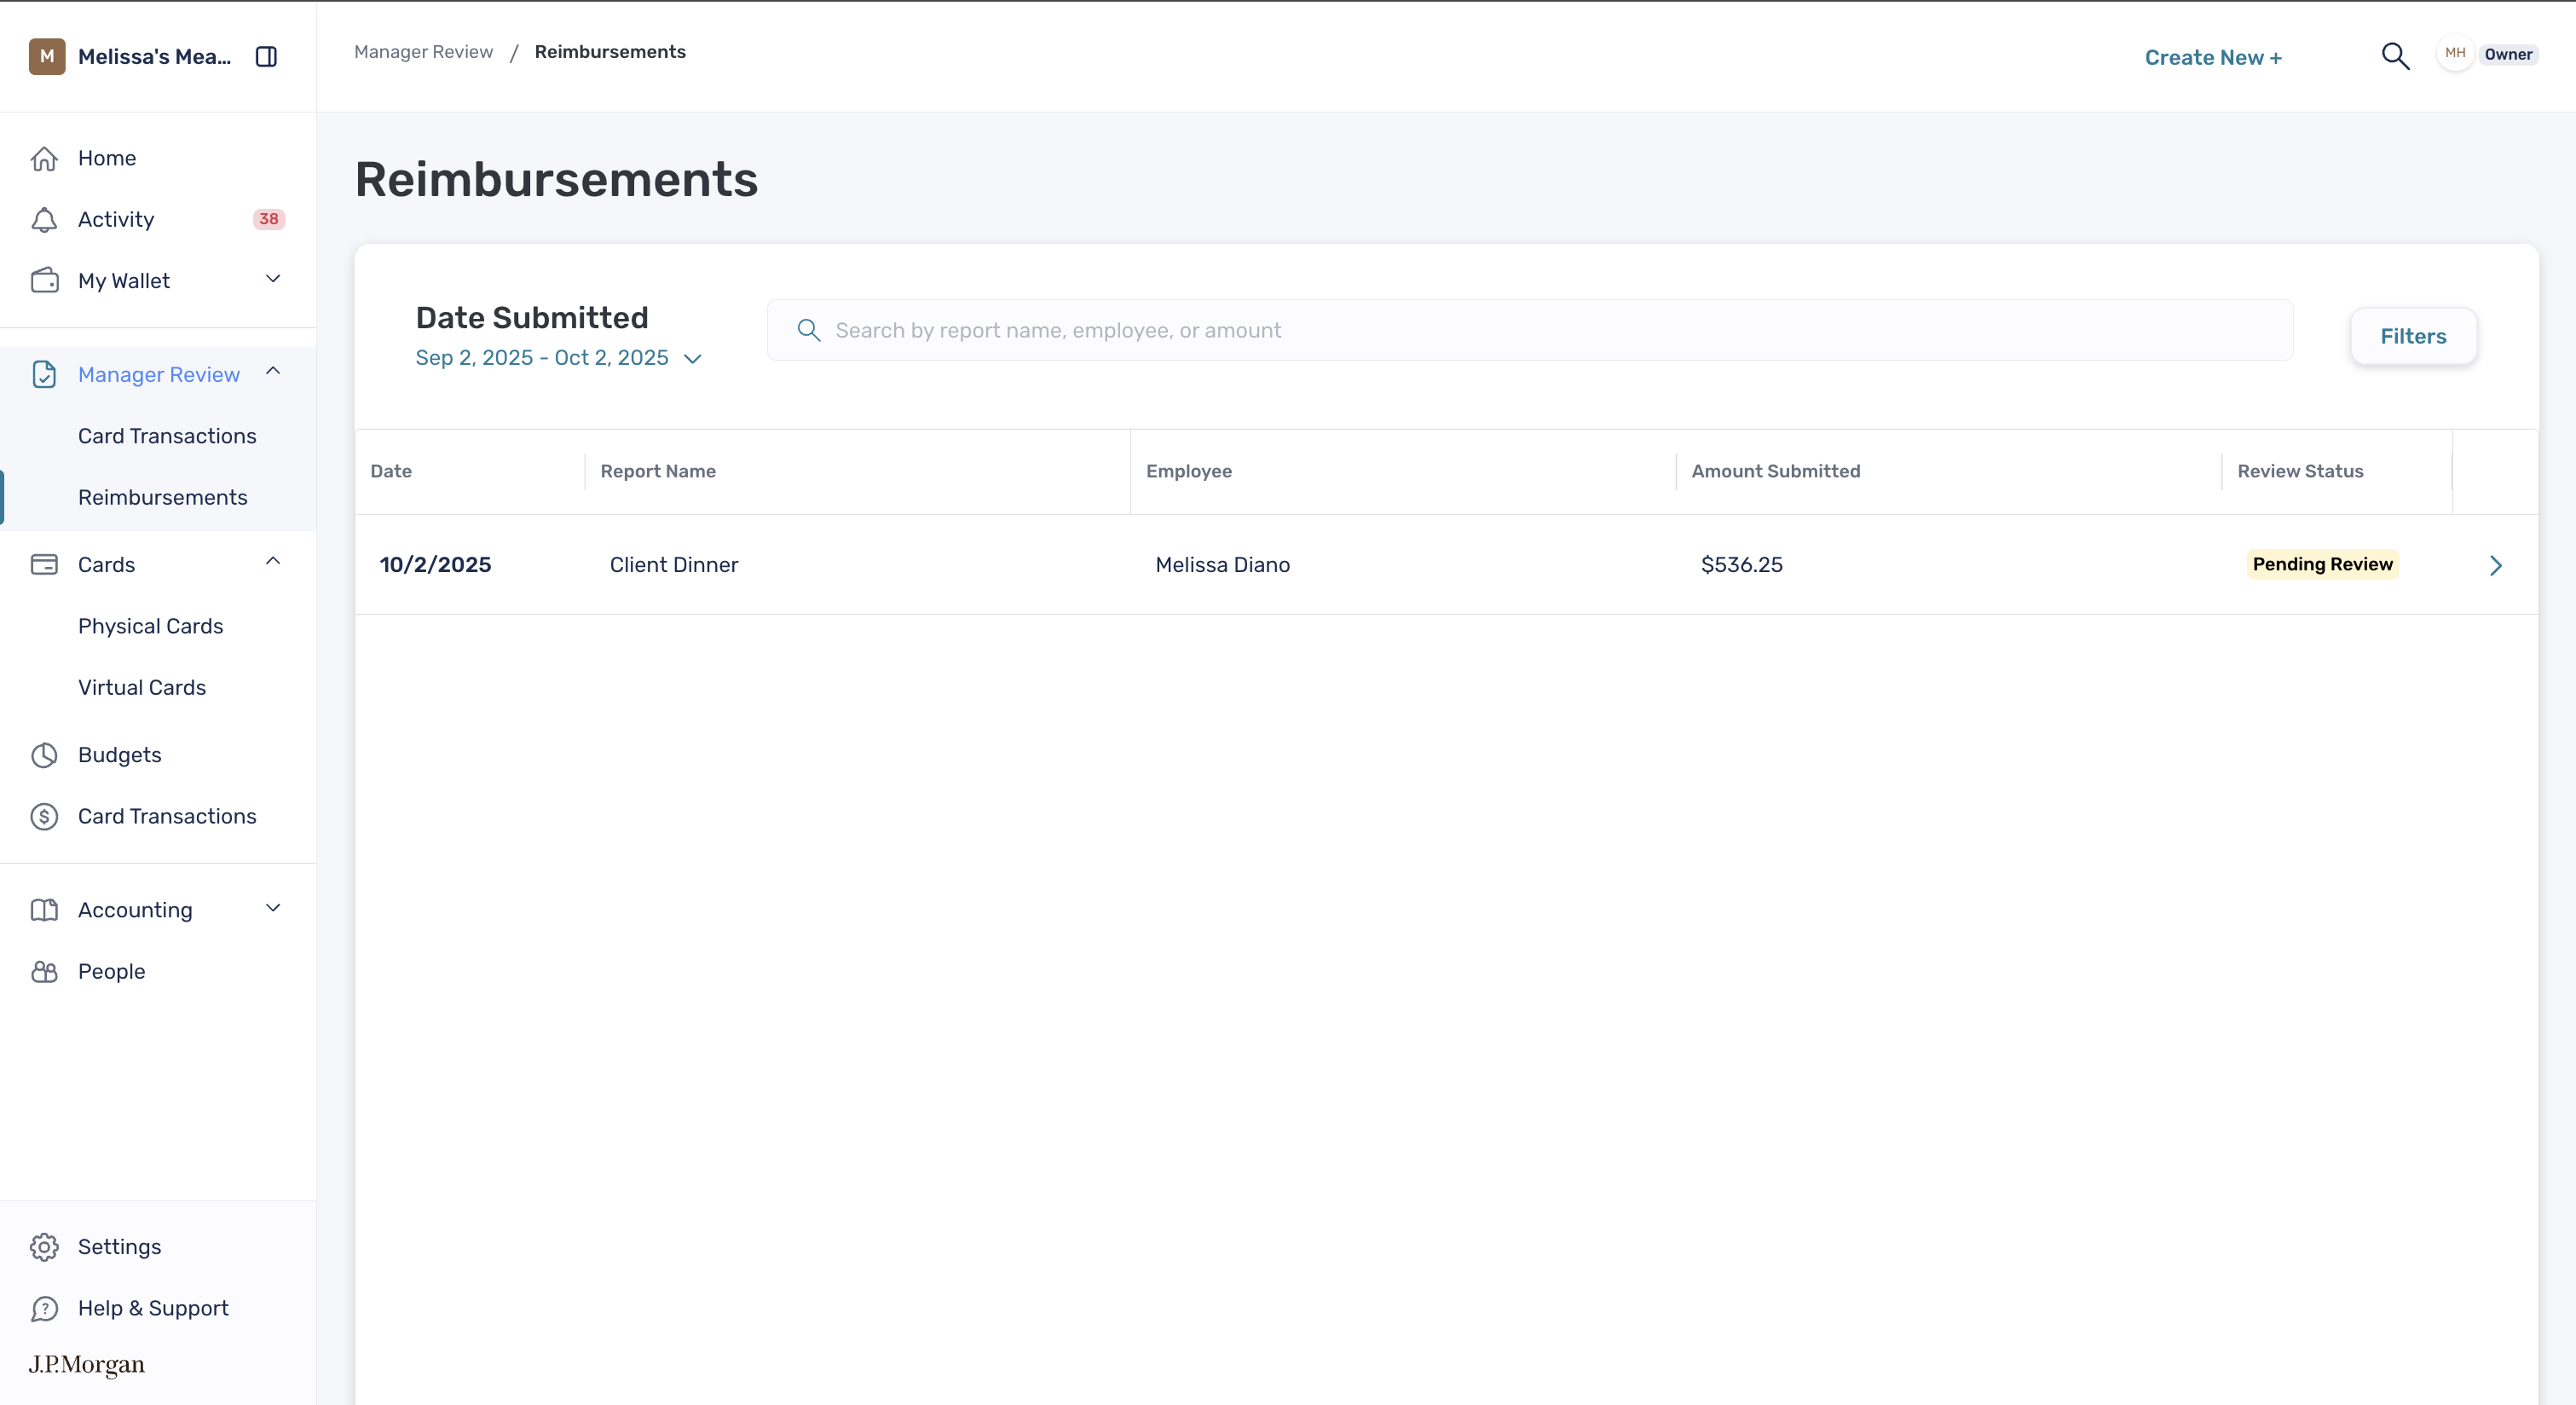2576x1405 pixels.
Task: Click the Amount Submitted column header
Action: pyautogui.click(x=1776, y=471)
